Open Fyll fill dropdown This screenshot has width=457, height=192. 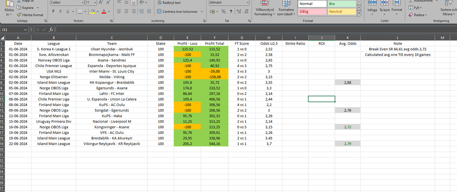415,7
